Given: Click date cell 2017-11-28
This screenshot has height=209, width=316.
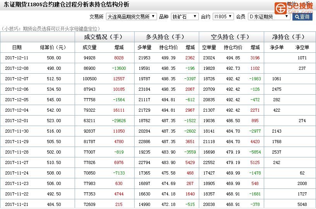Looking at the screenshot, I should coord(17,152).
